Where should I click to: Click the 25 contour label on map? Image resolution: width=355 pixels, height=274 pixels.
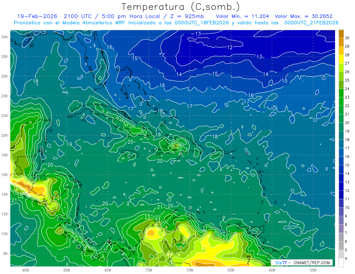185,242
